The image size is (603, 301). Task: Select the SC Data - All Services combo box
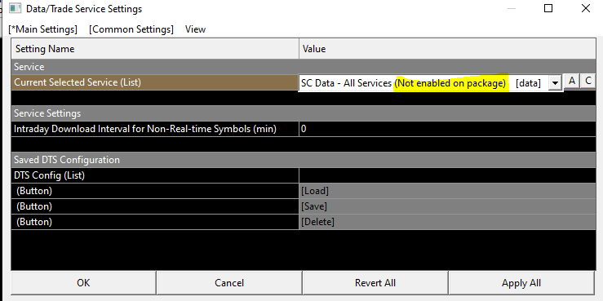point(430,82)
